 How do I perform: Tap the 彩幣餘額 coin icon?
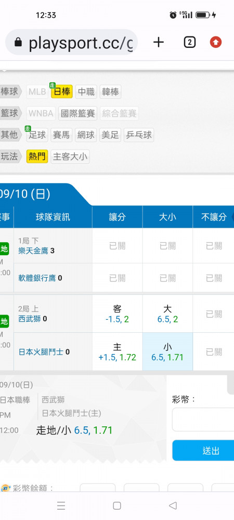(6, 488)
